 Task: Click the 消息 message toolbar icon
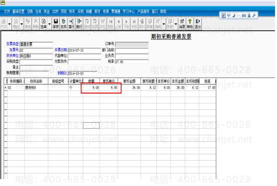[x=182, y=24]
